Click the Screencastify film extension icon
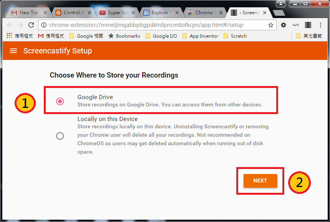 (x=308, y=25)
